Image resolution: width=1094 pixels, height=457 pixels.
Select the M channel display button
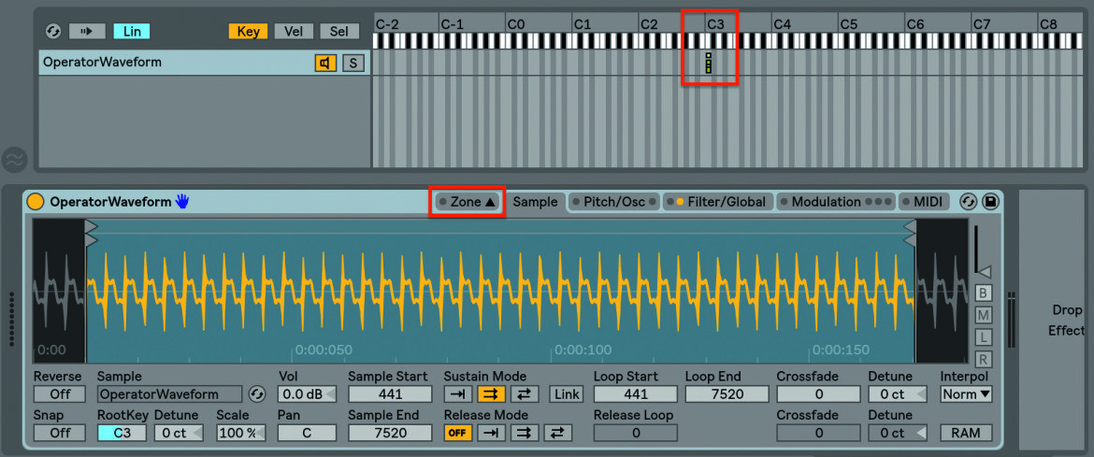coord(984,315)
